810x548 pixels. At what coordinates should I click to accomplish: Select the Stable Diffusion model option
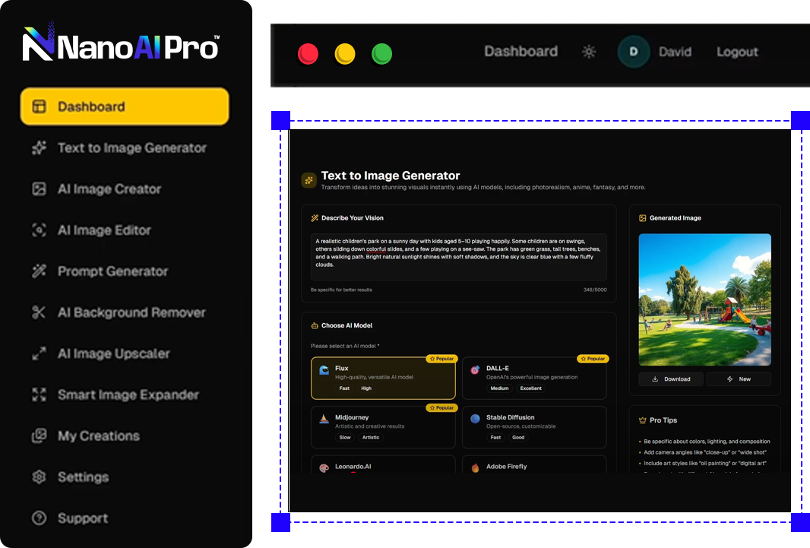534,427
